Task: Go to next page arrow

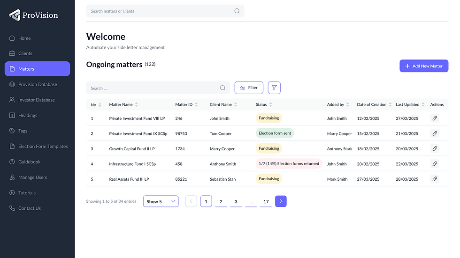Action: pos(281,201)
